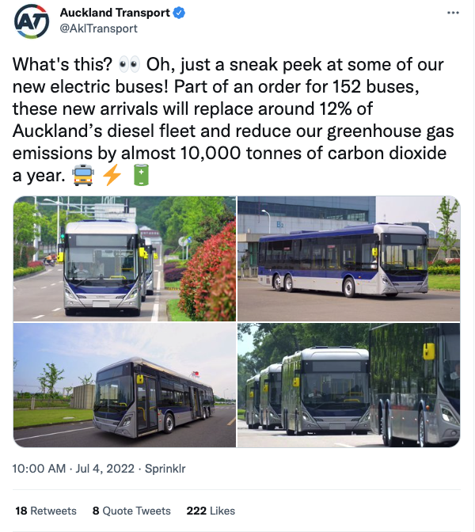Click the Jul 4, 2022 date
The image size is (475, 532).
pyautogui.click(x=101, y=469)
